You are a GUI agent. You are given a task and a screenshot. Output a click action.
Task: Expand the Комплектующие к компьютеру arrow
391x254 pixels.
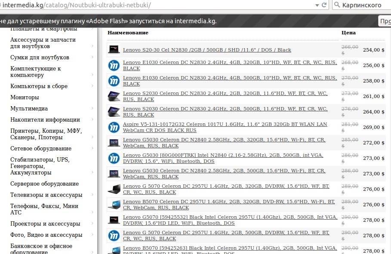92,74
